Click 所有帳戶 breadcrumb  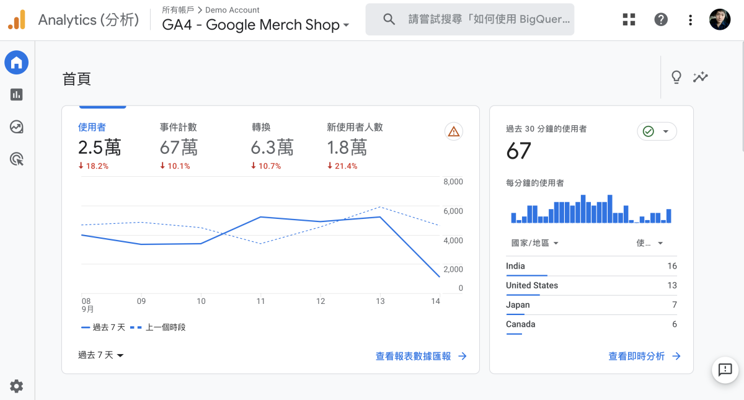coord(178,10)
